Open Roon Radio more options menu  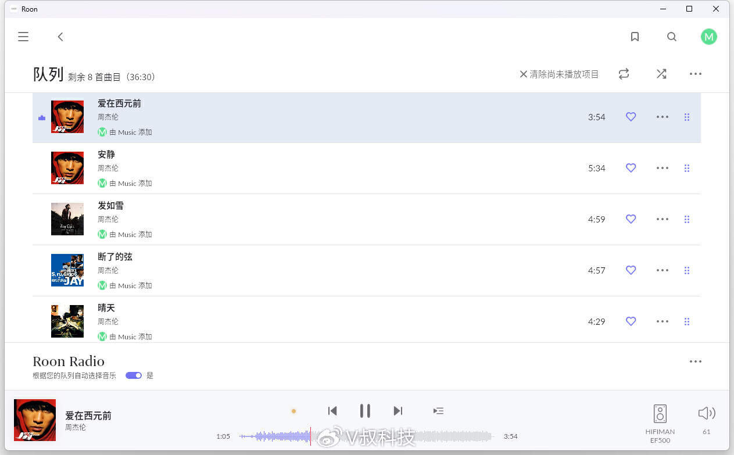click(695, 361)
